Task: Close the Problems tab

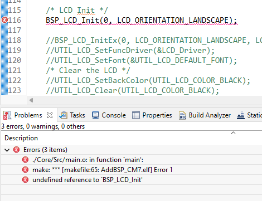Action: tap(50, 115)
